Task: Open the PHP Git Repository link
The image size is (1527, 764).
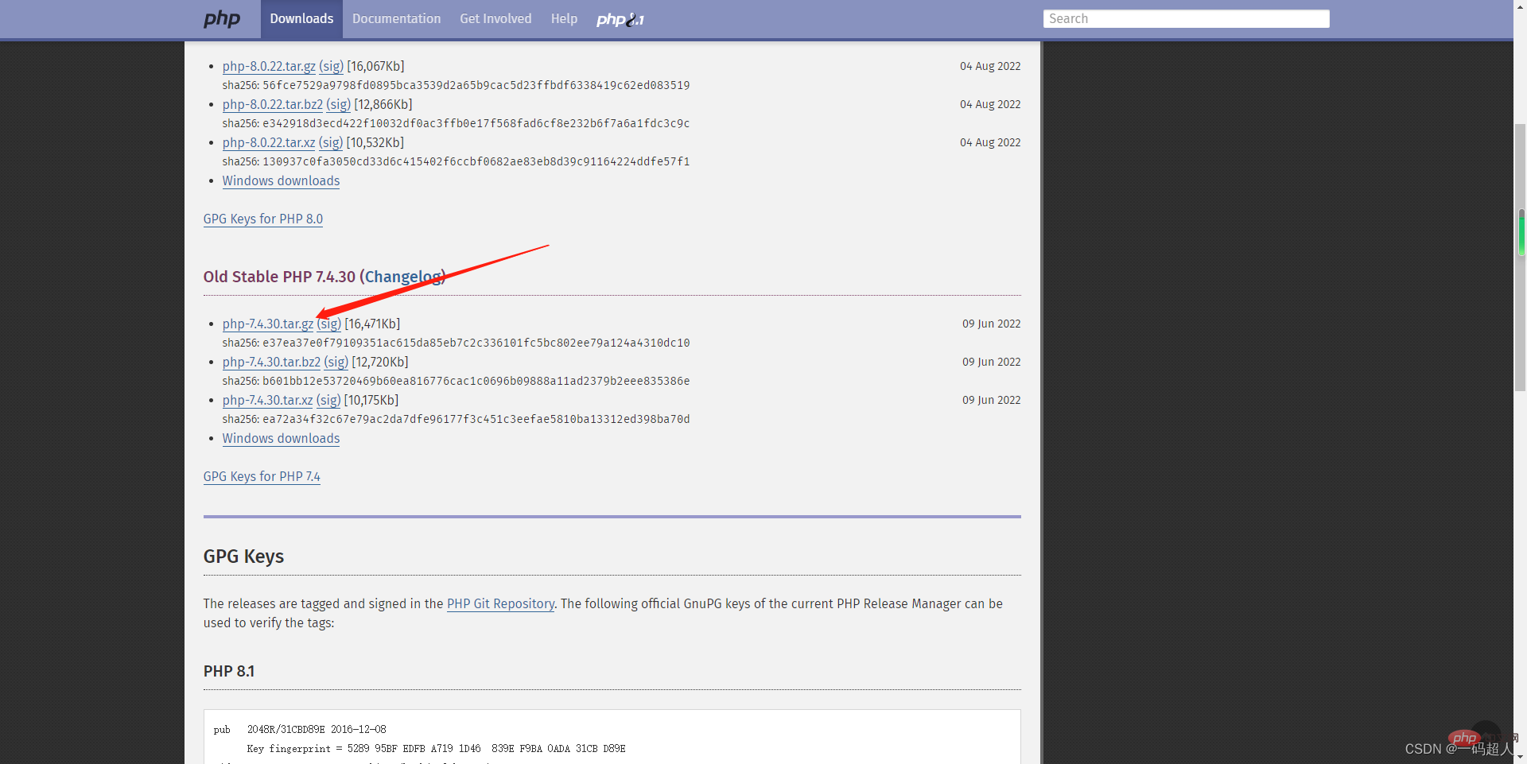Action: click(x=500, y=603)
